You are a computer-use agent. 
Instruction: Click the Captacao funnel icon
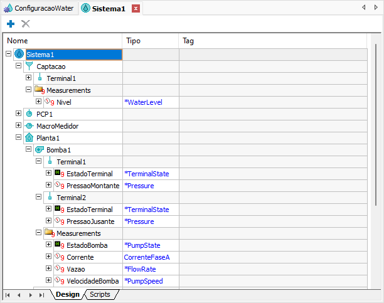(29, 66)
